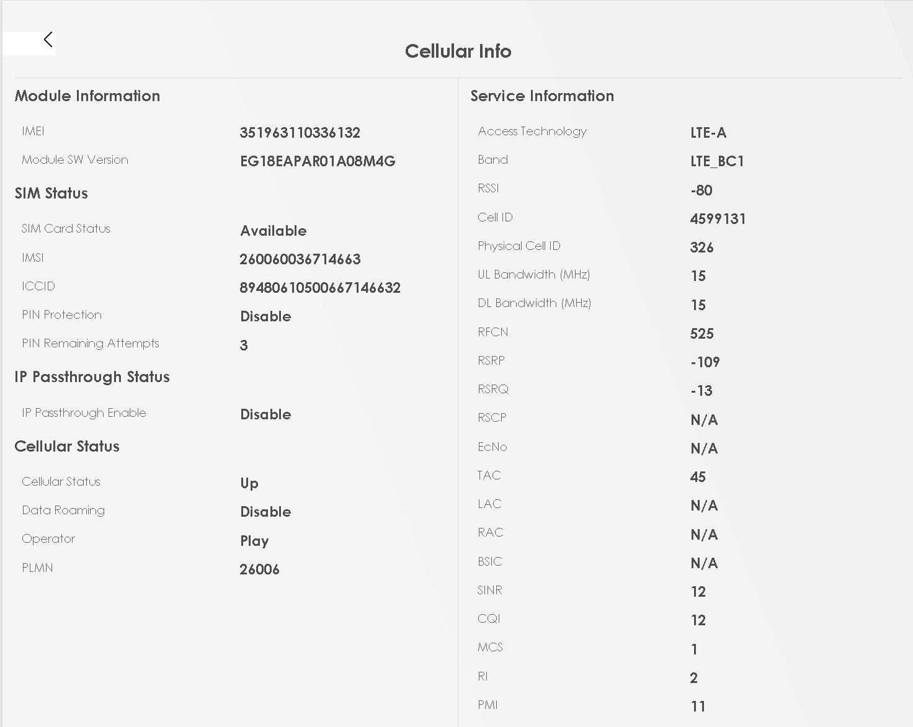
Task: Click the IP Passthrough Enable label
Action: tap(84, 413)
